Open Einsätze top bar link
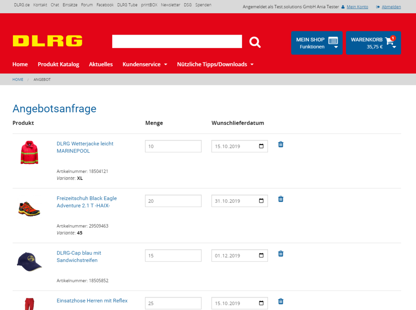The width and height of the screenshot is (416, 310). tap(70, 5)
